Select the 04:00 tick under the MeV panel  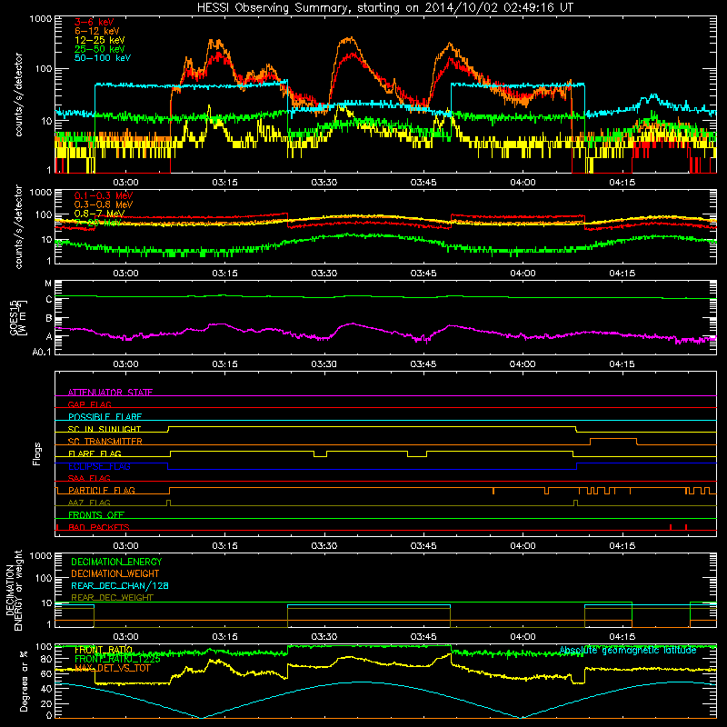523,274
